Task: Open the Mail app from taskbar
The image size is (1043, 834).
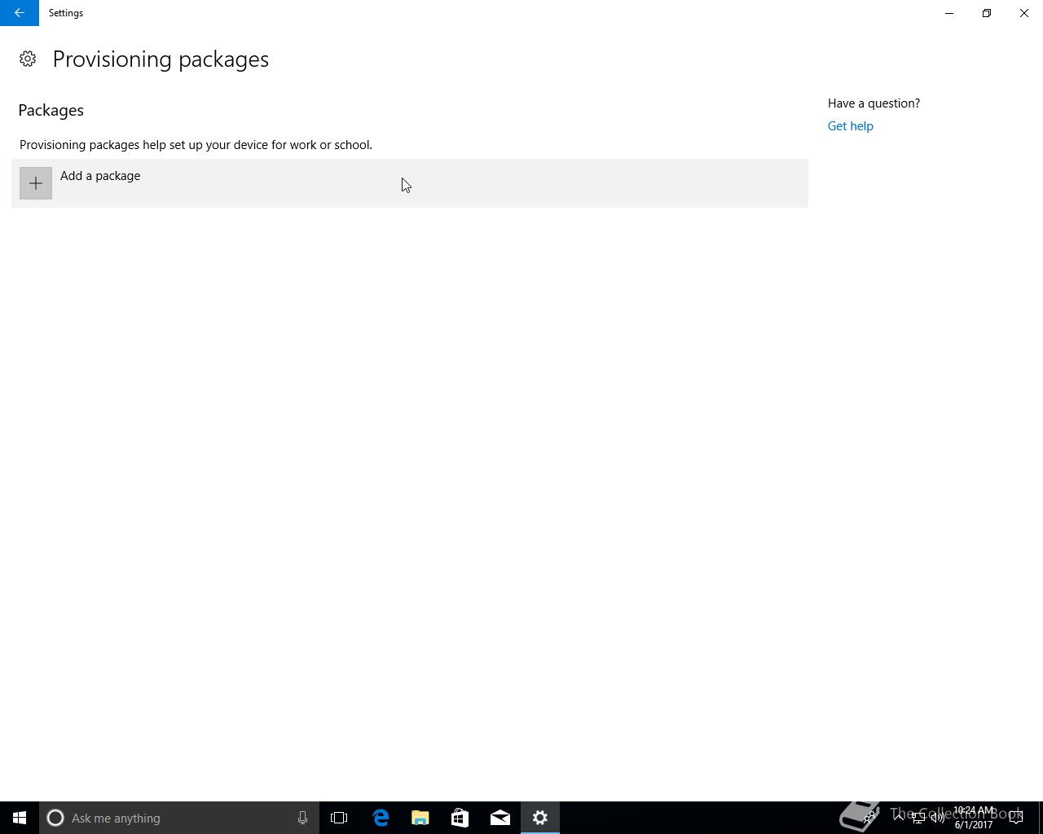Action: tap(500, 818)
